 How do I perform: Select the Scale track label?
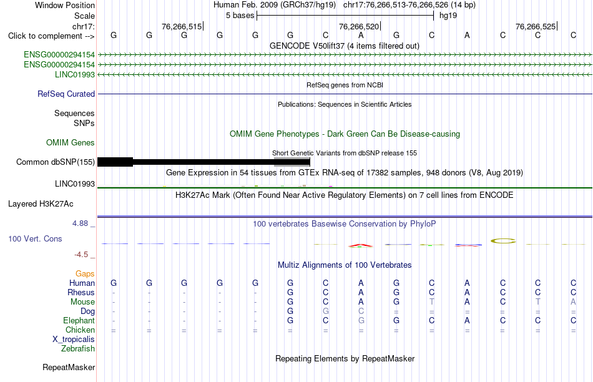click(84, 16)
